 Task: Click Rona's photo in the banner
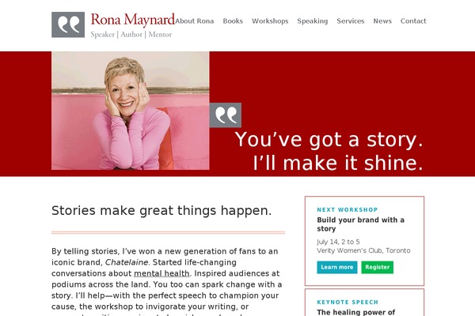pos(131,111)
